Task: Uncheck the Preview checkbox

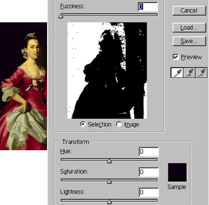Action: (176, 57)
